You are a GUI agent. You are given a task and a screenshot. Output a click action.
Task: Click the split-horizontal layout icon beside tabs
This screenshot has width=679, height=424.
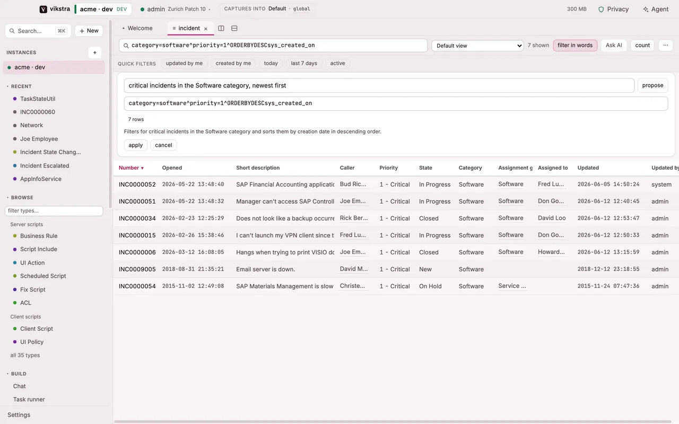234,28
